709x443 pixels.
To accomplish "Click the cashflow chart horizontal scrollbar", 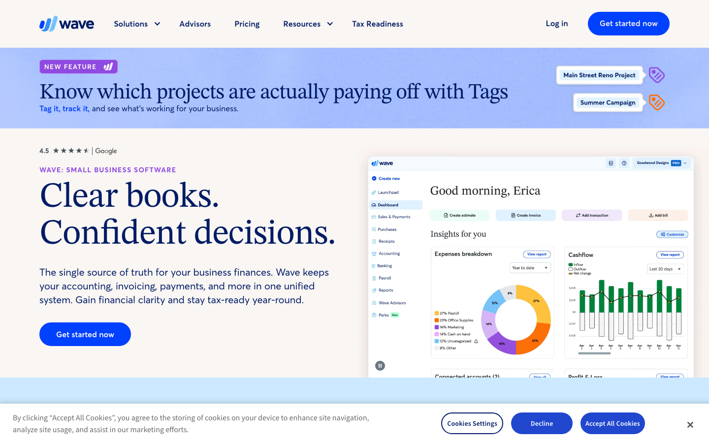I will click(594, 353).
